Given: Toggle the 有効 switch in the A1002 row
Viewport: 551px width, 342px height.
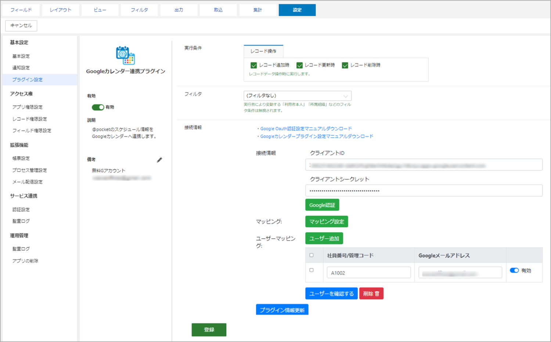Looking at the screenshot, I should 514,270.
